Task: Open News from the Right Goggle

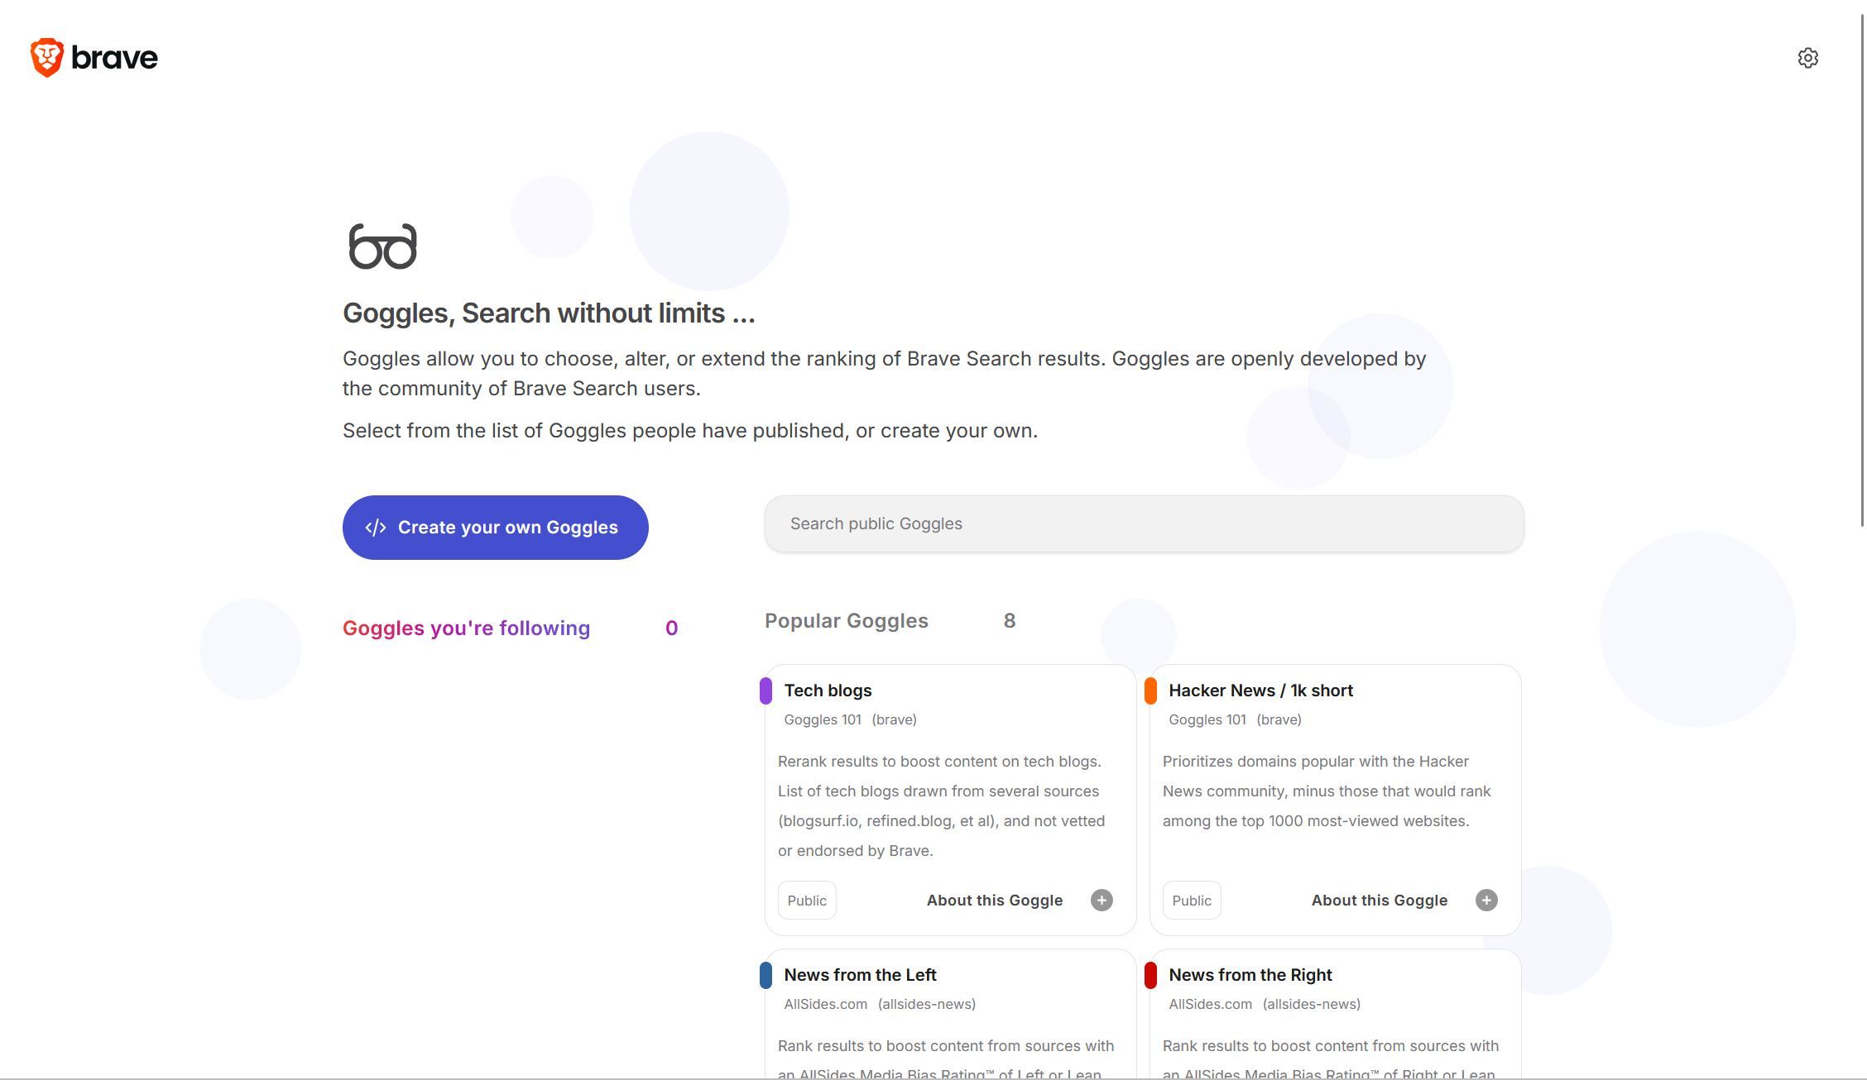Action: point(1250,975)
